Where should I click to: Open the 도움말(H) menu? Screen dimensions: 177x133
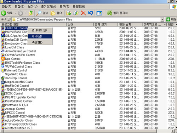pyautogui.click(x=79, y=7)
